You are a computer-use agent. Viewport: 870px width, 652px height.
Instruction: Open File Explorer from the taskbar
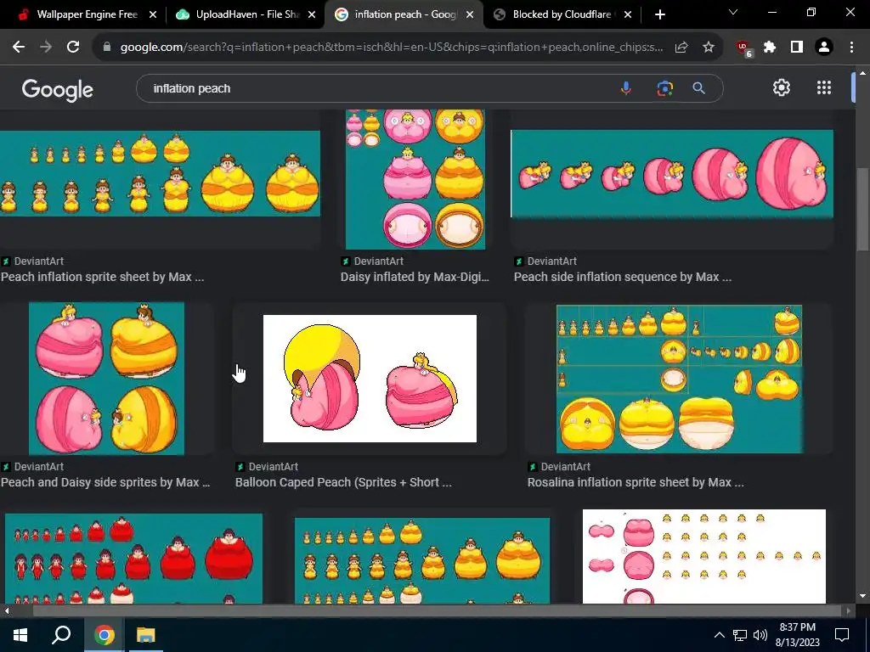[146, 635]
